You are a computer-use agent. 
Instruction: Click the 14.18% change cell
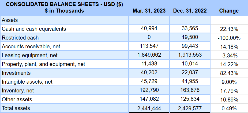[x=229, y=46]
